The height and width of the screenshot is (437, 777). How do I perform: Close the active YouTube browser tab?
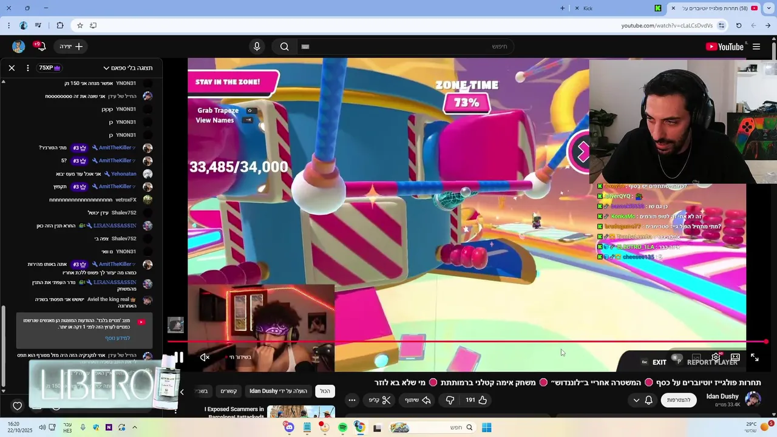(673, 8)
